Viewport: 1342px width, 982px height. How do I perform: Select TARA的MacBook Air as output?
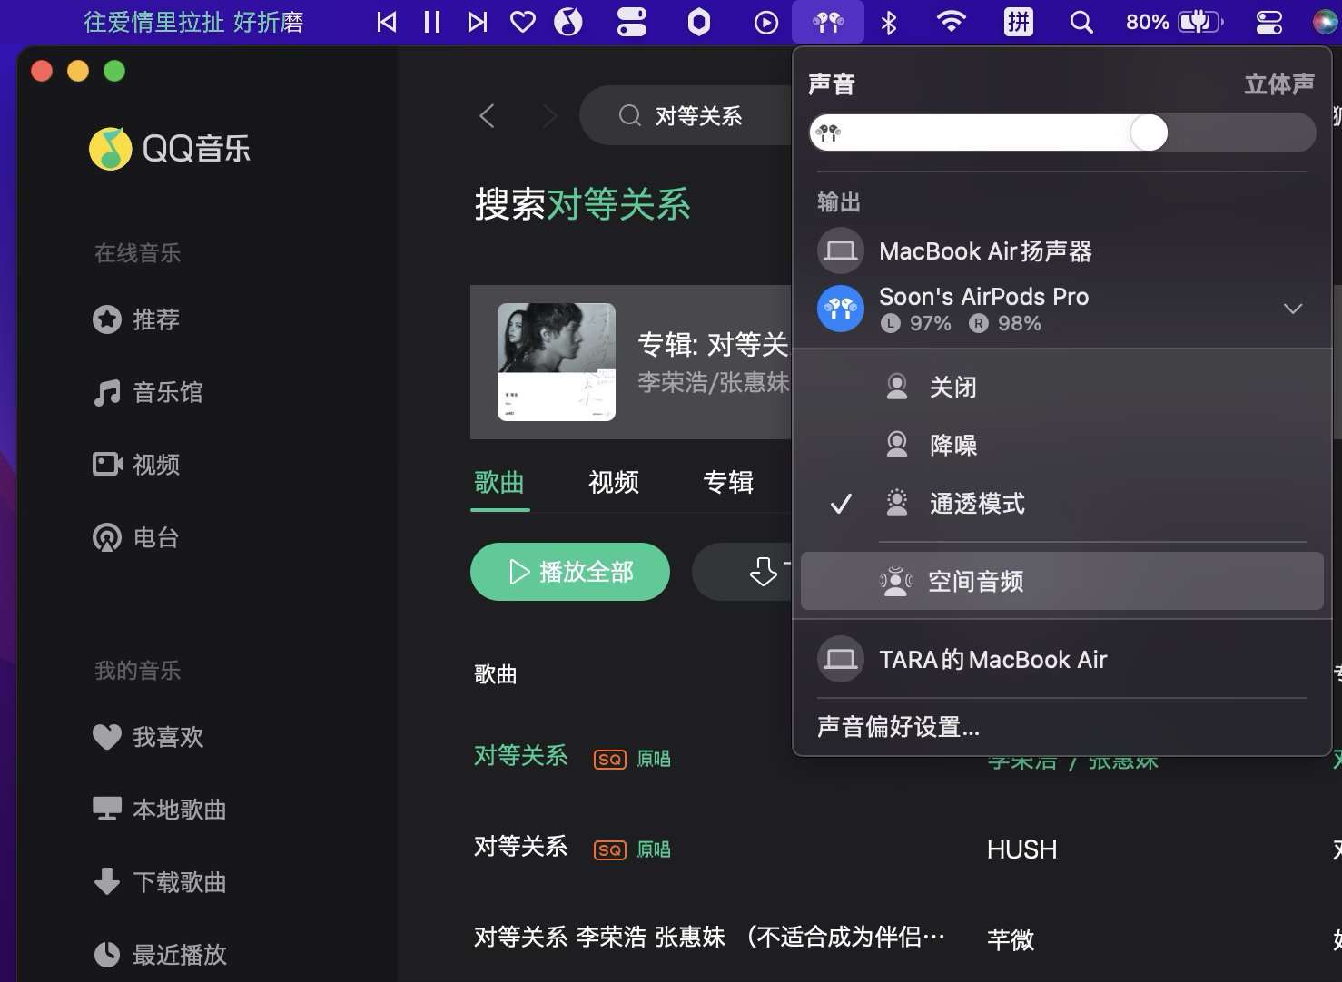coord(1062,660)
